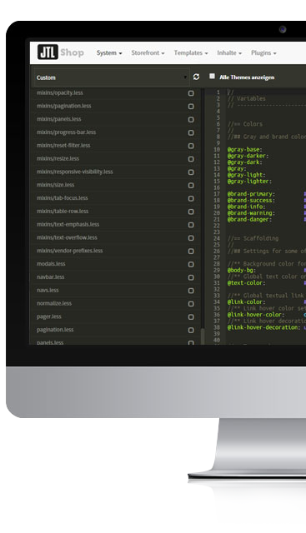Check the box for mixins/text-overflow.less
306x533 pixels.
coord(191,238)
